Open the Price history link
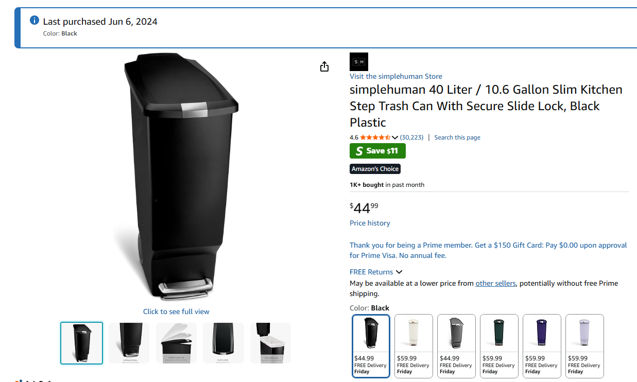The height and width of the screenshot is (382, 637). click(370, 223)
